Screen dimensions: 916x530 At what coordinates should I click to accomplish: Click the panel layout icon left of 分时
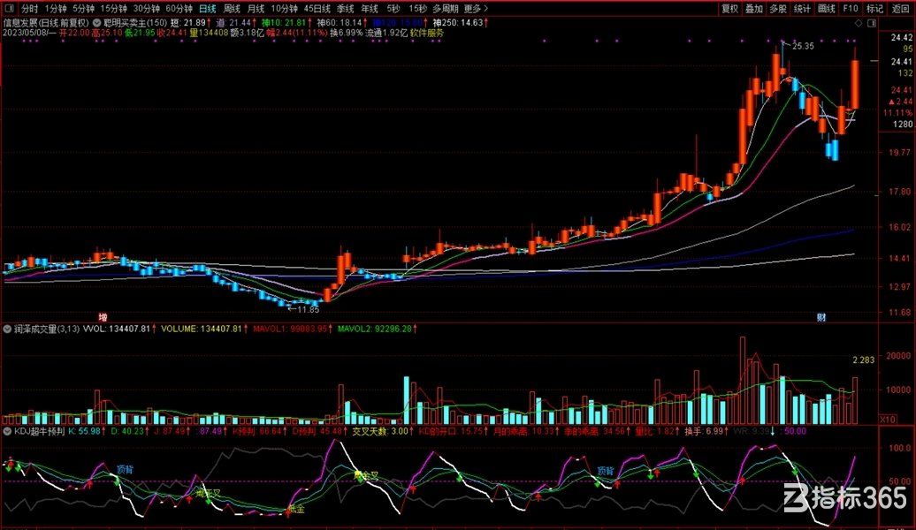[x=10, y=9]
